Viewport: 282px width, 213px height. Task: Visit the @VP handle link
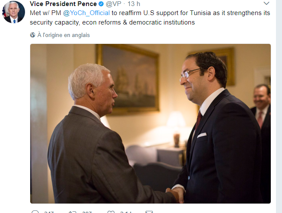[x=114, y=4]
